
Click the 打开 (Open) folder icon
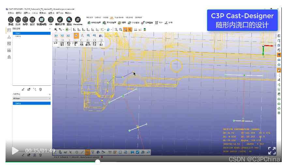18,19
